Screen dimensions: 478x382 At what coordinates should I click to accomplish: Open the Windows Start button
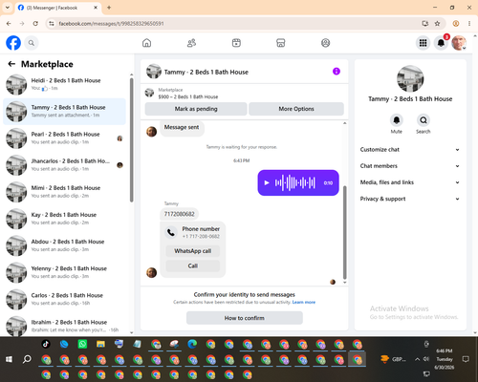[x=9, y=359]
